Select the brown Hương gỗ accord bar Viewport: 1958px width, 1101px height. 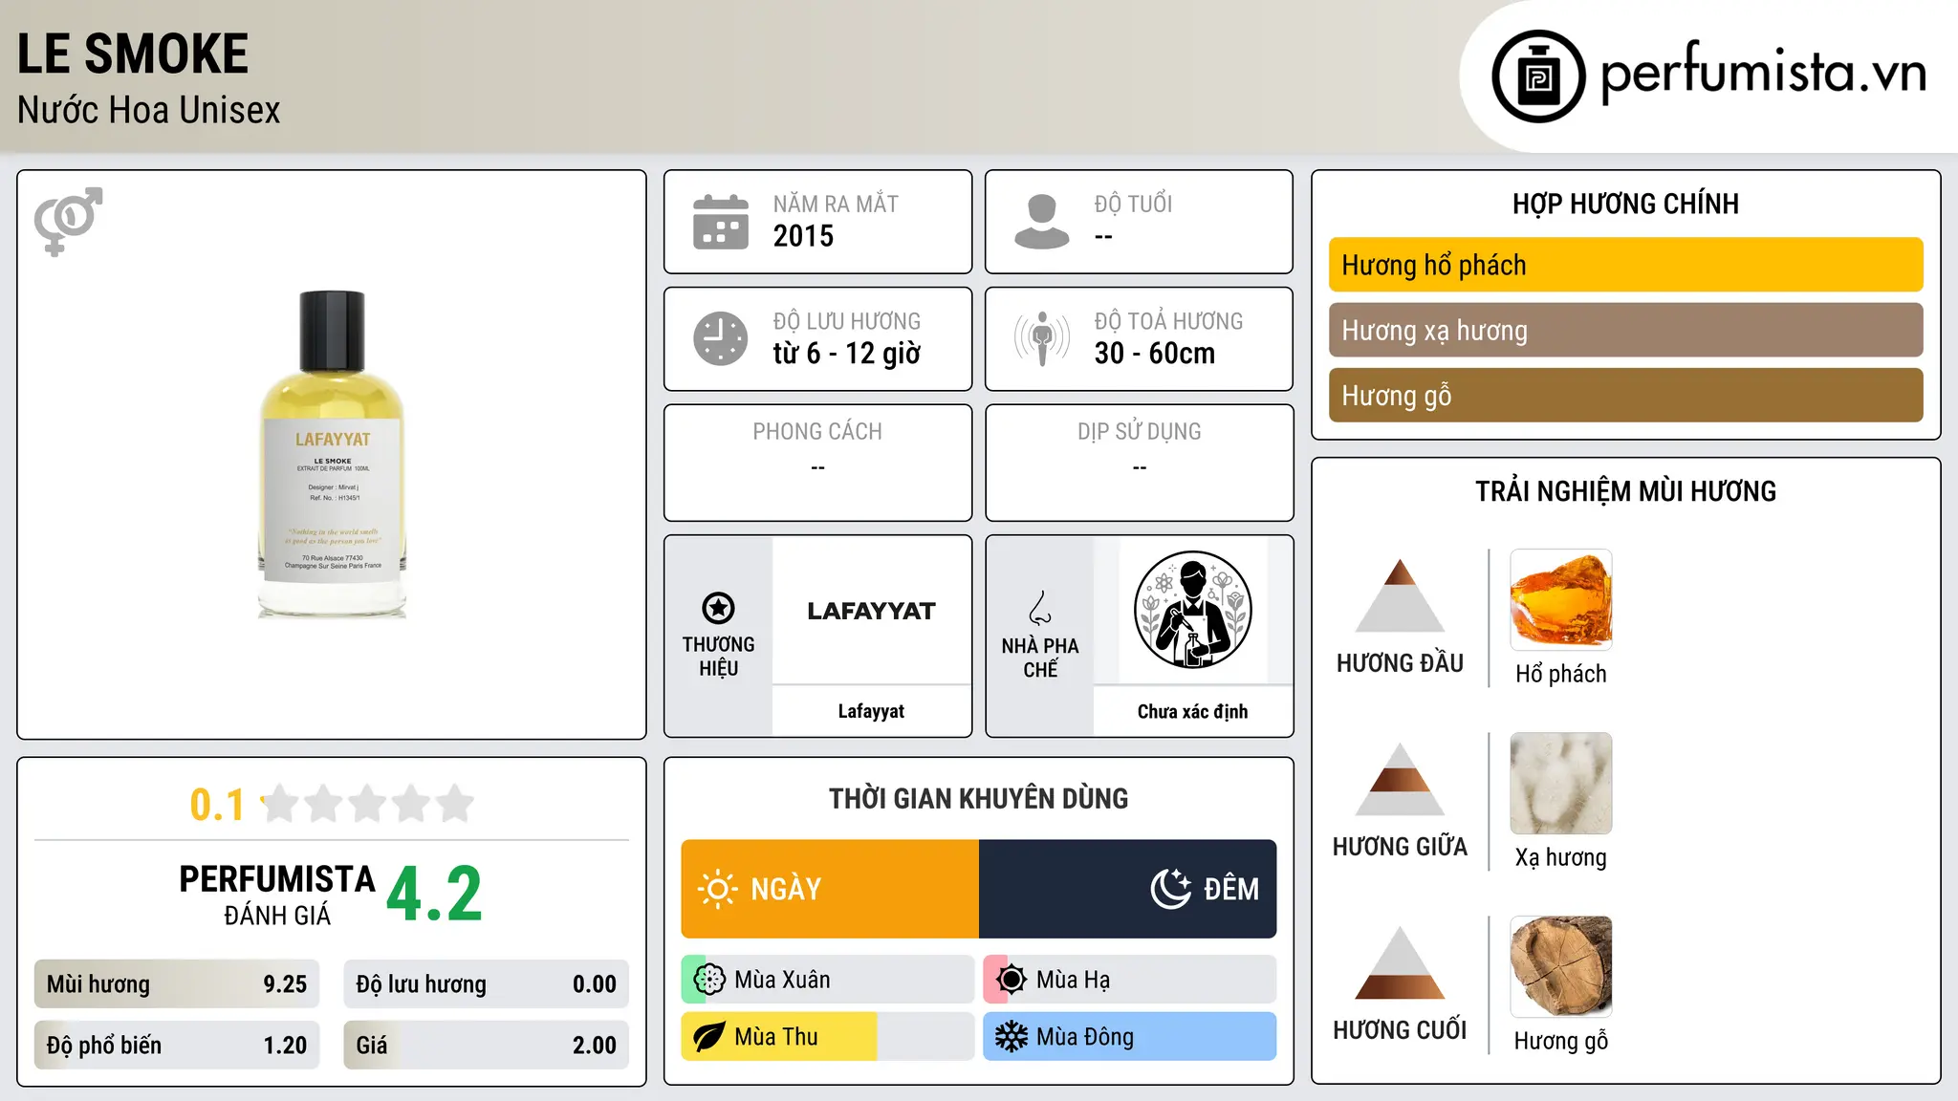click(x=1625, y=395)
